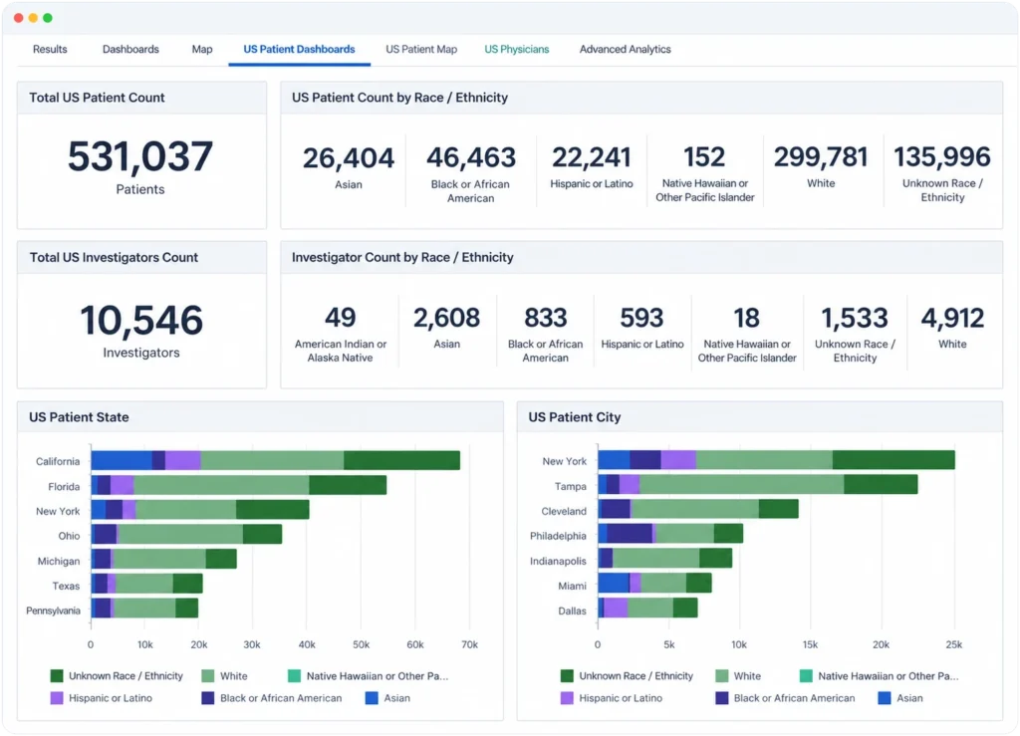This screenshot has height=736, width=1020.
Task: Click the 1,533 Unknown Race investigator count
Action: click(855, 318)
